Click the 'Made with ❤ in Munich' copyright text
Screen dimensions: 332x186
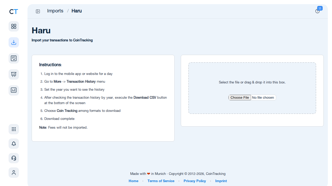(178, 174)
